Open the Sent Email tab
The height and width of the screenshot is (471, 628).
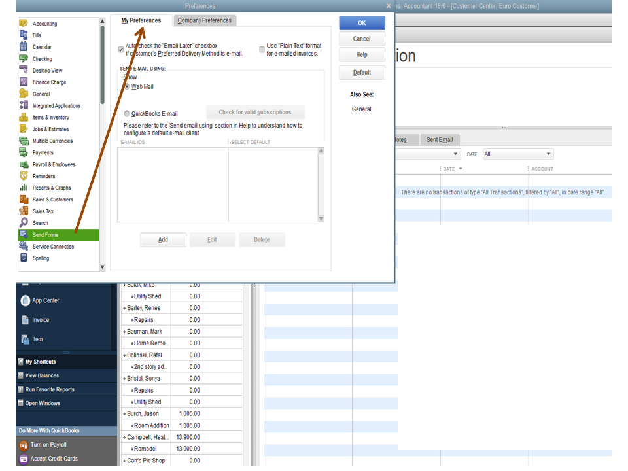[x=440, y=140]
